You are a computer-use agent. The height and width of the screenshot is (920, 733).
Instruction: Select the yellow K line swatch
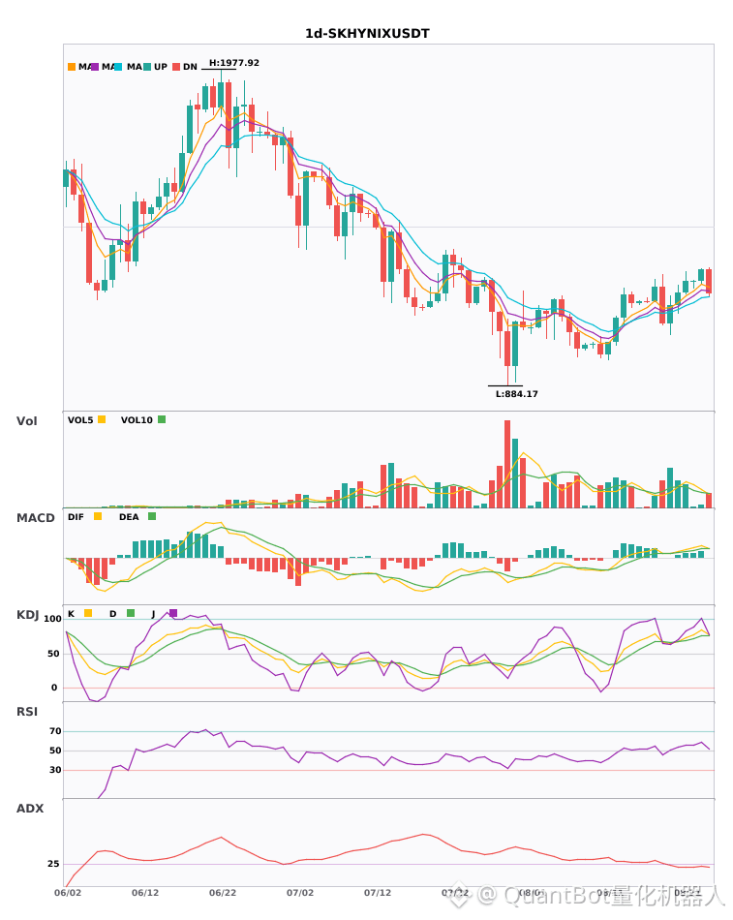88,613
